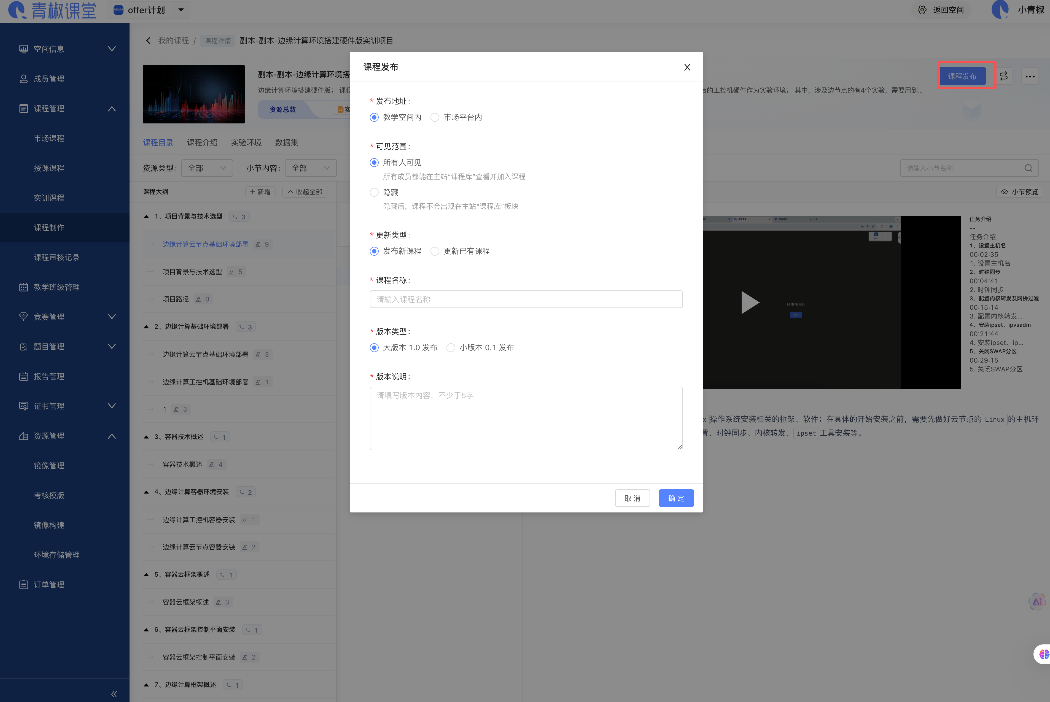The width and height of the screenshot is (1050, 702).
Task: Confirm publishing with the 确定 button
Action: (x=676, y=498)
